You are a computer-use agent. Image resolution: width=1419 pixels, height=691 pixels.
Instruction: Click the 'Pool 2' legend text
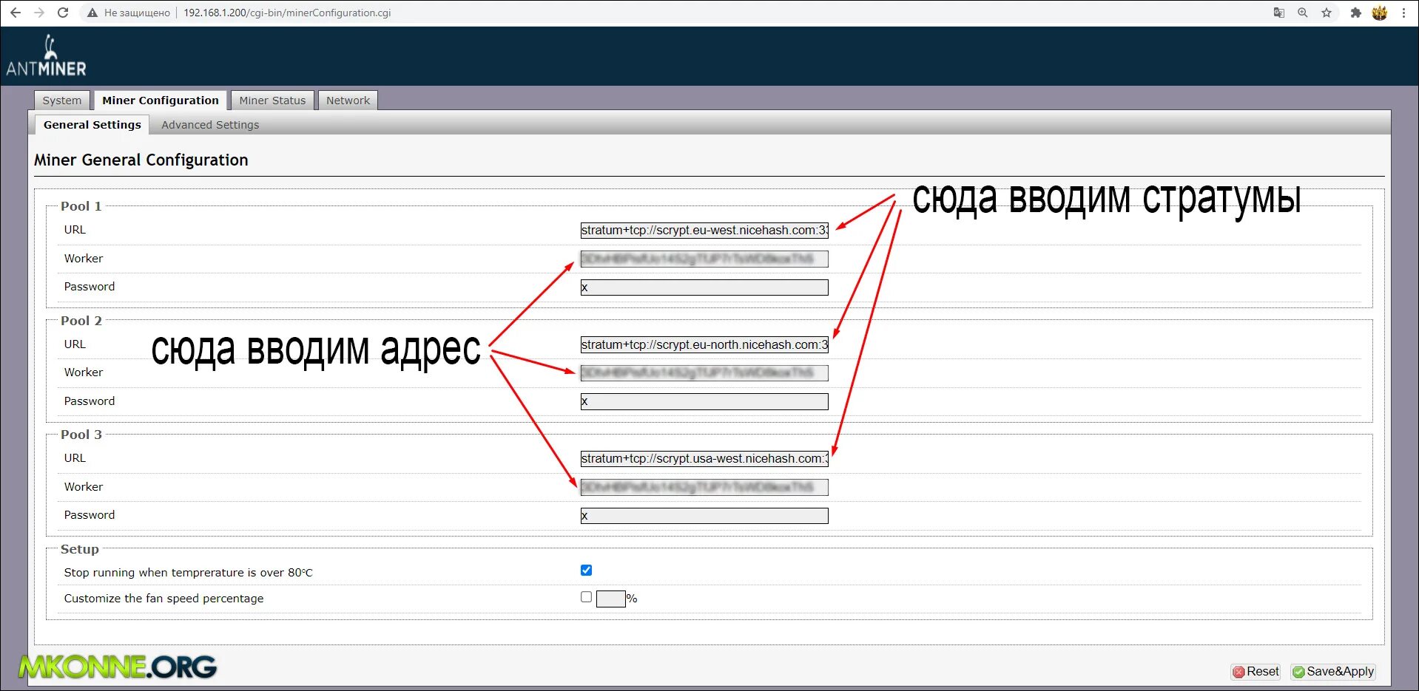click(x=81, y=321)
